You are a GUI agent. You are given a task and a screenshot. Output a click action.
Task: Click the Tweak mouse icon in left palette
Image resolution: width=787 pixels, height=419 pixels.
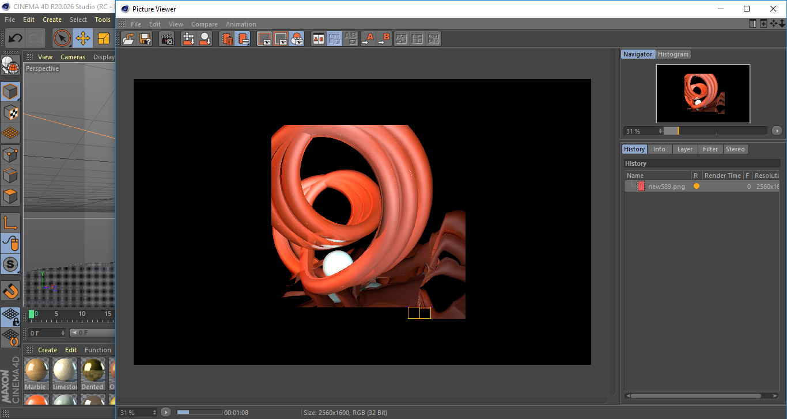click(10, 243)
